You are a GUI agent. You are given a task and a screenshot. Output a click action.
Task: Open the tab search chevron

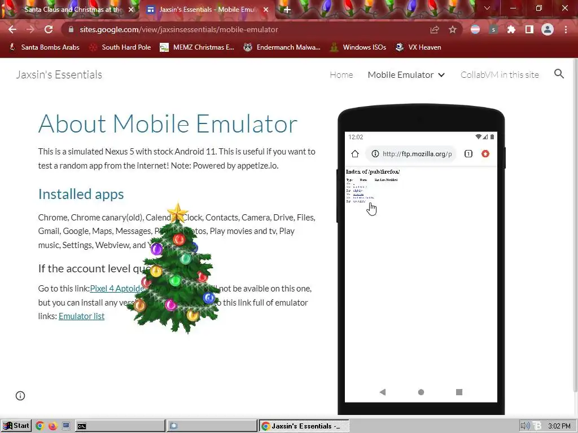[x=487, y=8]
